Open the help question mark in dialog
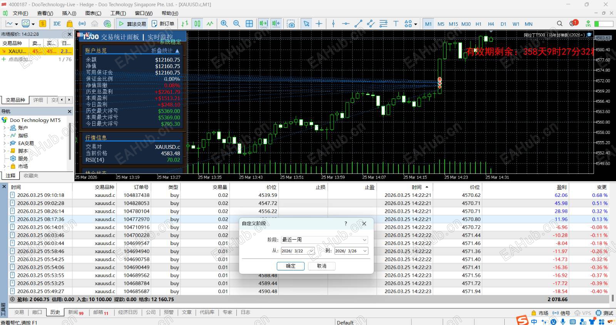 [x=346, y=223]
